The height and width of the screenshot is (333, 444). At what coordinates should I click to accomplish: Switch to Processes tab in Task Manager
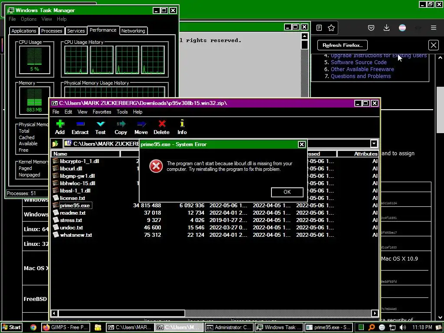52,31
